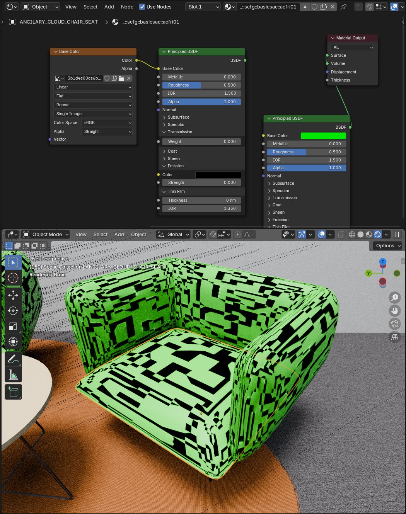Select the Measure tool

(x=13, y=374)
